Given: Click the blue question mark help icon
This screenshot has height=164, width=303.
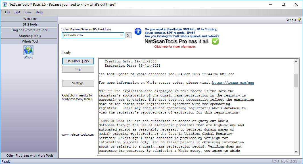Looking at the screenshot, I should pyautogui.click(x=138, y=31).
